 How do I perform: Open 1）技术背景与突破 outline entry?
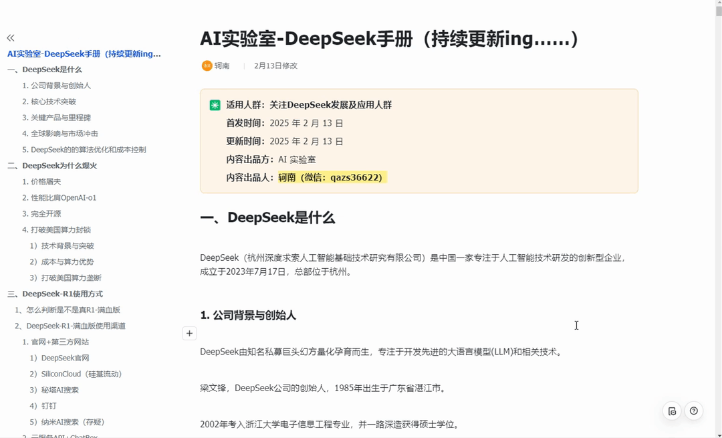point(62,246)
